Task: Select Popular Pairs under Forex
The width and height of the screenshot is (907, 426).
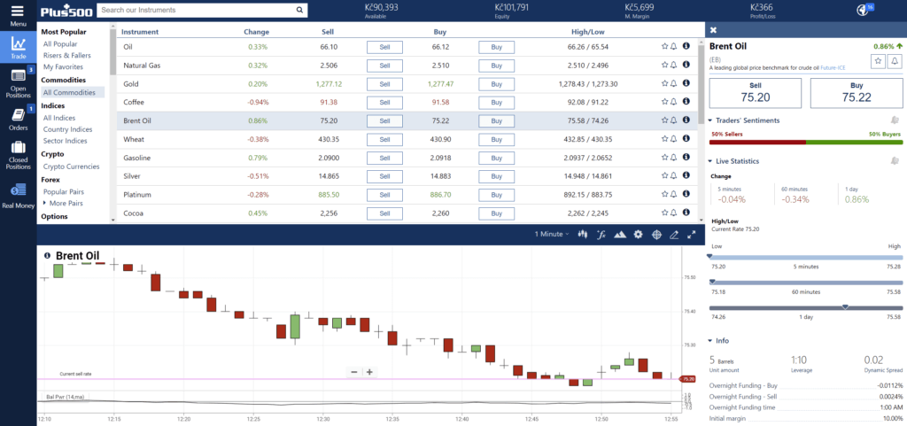Action: (x=63, y=191)
